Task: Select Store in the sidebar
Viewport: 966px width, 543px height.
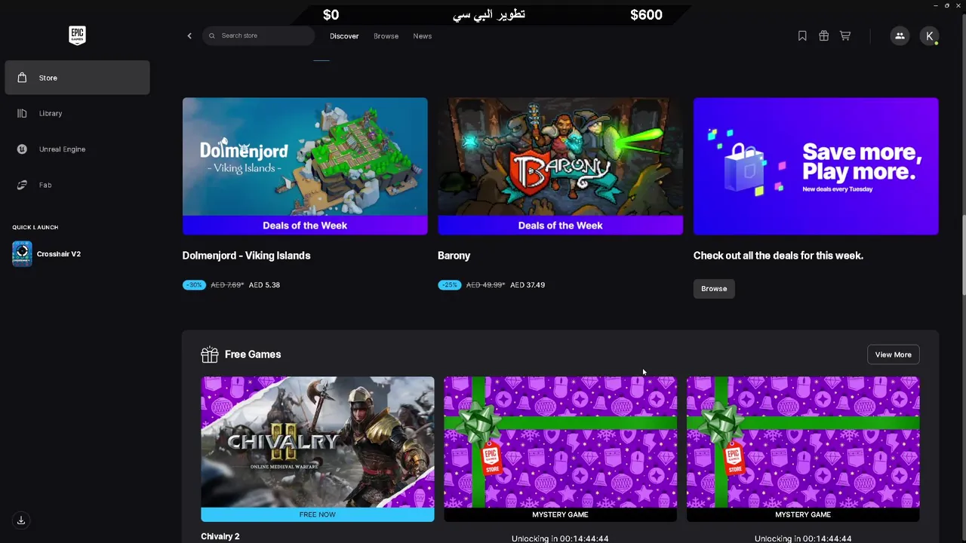Action: coord(77,78)
